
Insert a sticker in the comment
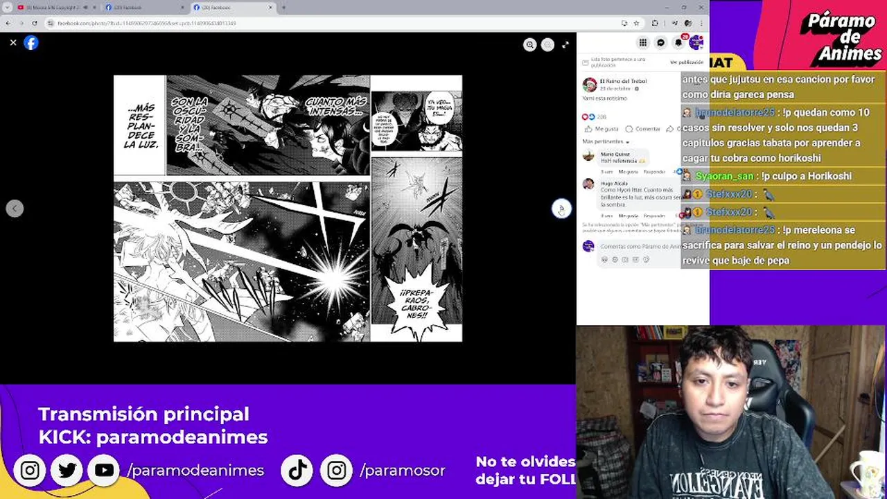pyautogui.click(x=646, y=259)
